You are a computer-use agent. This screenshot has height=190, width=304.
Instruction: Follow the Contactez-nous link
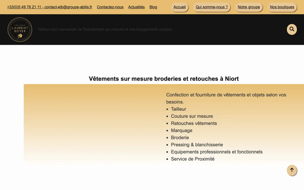coord(110,7)
